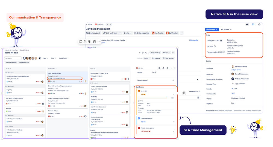This screenshot has width=273, height=147.
Task: Click the paperclip attachment icon in the comment box
Action: pos(198,97)
